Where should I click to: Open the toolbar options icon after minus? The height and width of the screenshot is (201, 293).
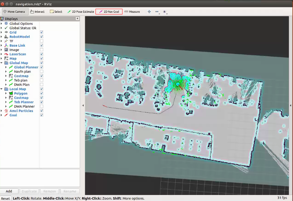pyautogui.click(x=165, y=11)
